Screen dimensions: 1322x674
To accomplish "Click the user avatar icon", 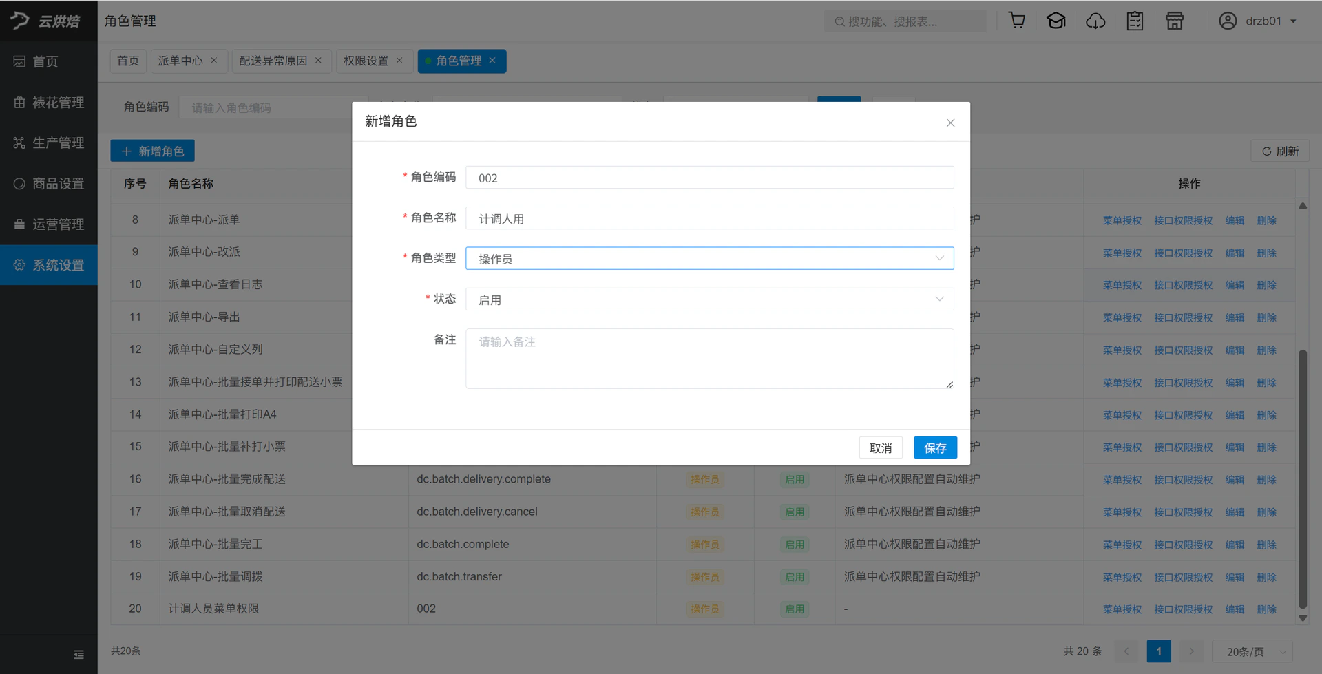I will click(1228, 21).
